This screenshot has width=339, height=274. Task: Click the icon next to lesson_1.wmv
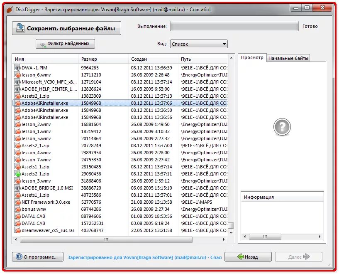pos(17,131)
